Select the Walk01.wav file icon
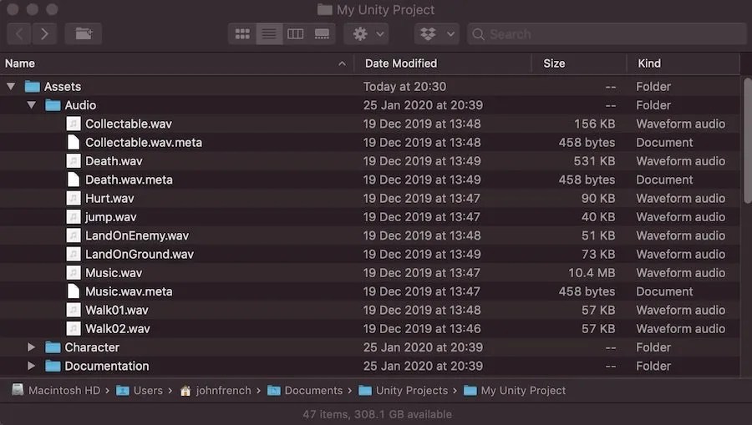This screenshot has width=752, height=425. pyautogui.click(x=74, y=310)
